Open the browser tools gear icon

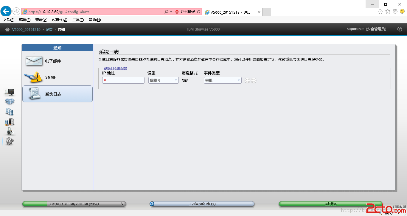click(395, 11)
